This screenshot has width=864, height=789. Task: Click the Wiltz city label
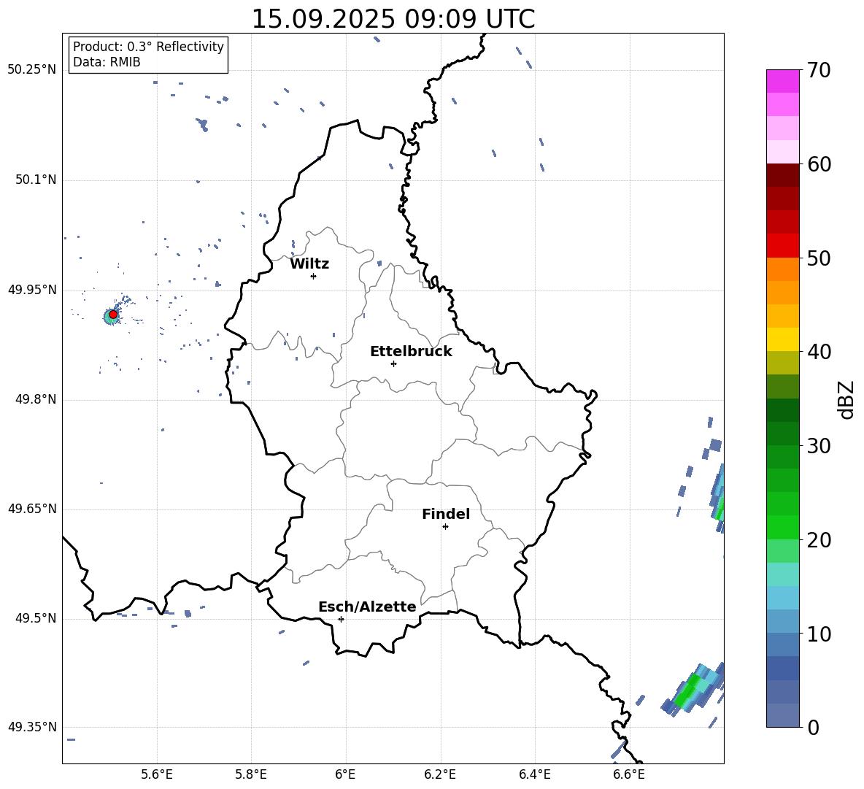[x=309, y=264]
